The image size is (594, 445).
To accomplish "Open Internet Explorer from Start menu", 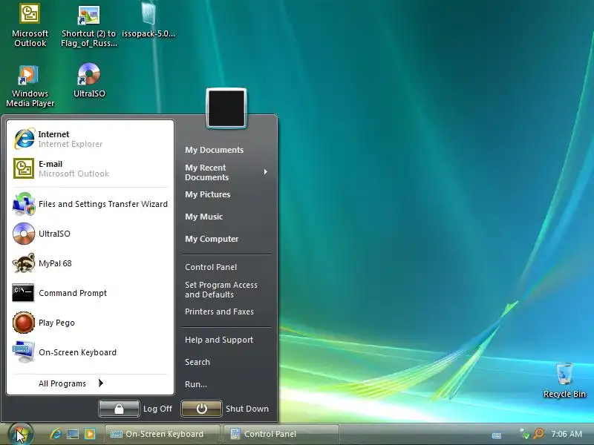I will click(90, 139).
